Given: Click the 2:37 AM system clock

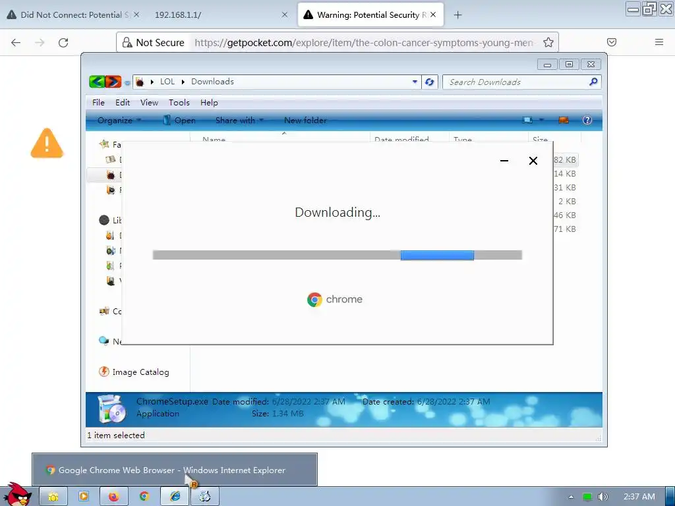Looking at the screenshot, I should click(x=639, y=497).
